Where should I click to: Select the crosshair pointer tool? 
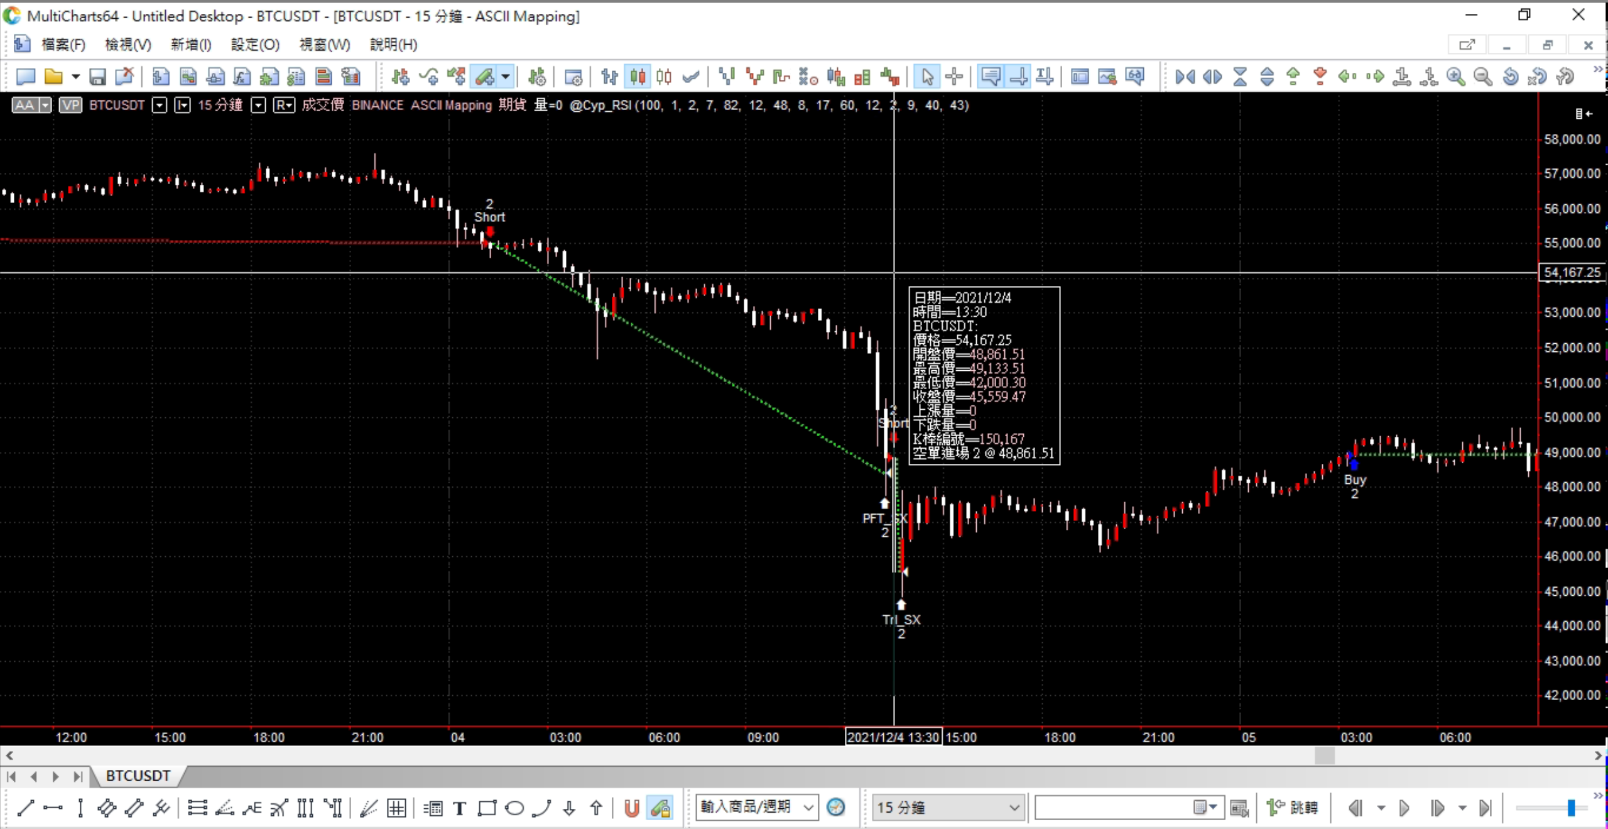pos(953,77)
